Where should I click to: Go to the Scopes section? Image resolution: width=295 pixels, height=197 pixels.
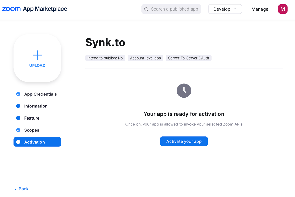point(32,130)
